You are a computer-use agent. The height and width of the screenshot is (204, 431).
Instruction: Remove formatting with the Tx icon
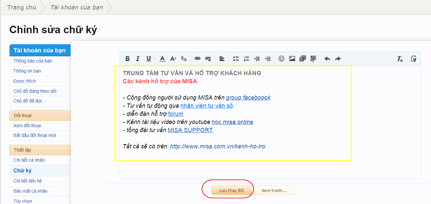click(x=400, y=59)
